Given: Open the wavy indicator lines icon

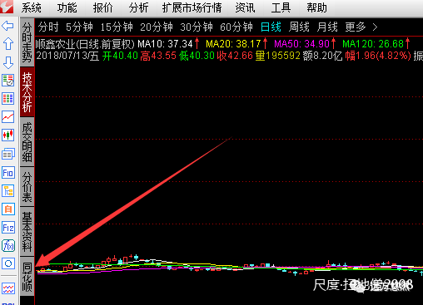Looking at the screenshot, I should coord(8,288).
